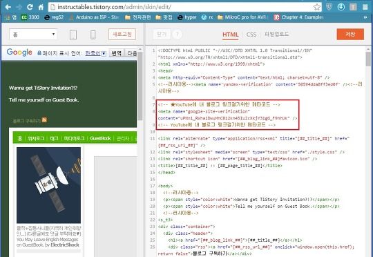
Task: Go back with the browser back arrow
Action: click(x=8, y=7)
